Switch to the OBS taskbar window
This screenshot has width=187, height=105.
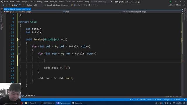pos(47,103)
